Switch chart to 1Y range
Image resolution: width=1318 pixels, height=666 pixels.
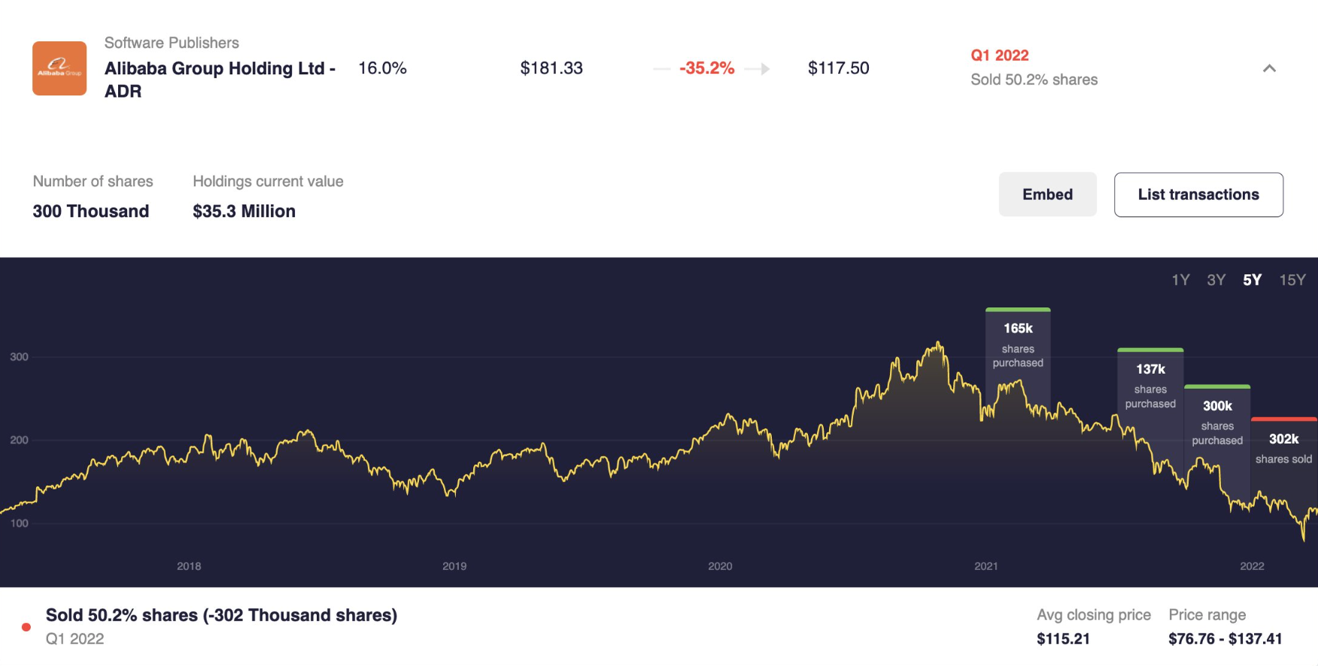tap(1180, 280)
